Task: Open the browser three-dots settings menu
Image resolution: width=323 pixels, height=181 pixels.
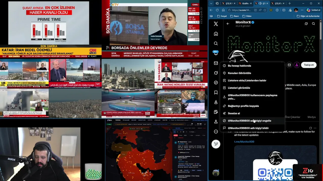Action: coord(302,10)
